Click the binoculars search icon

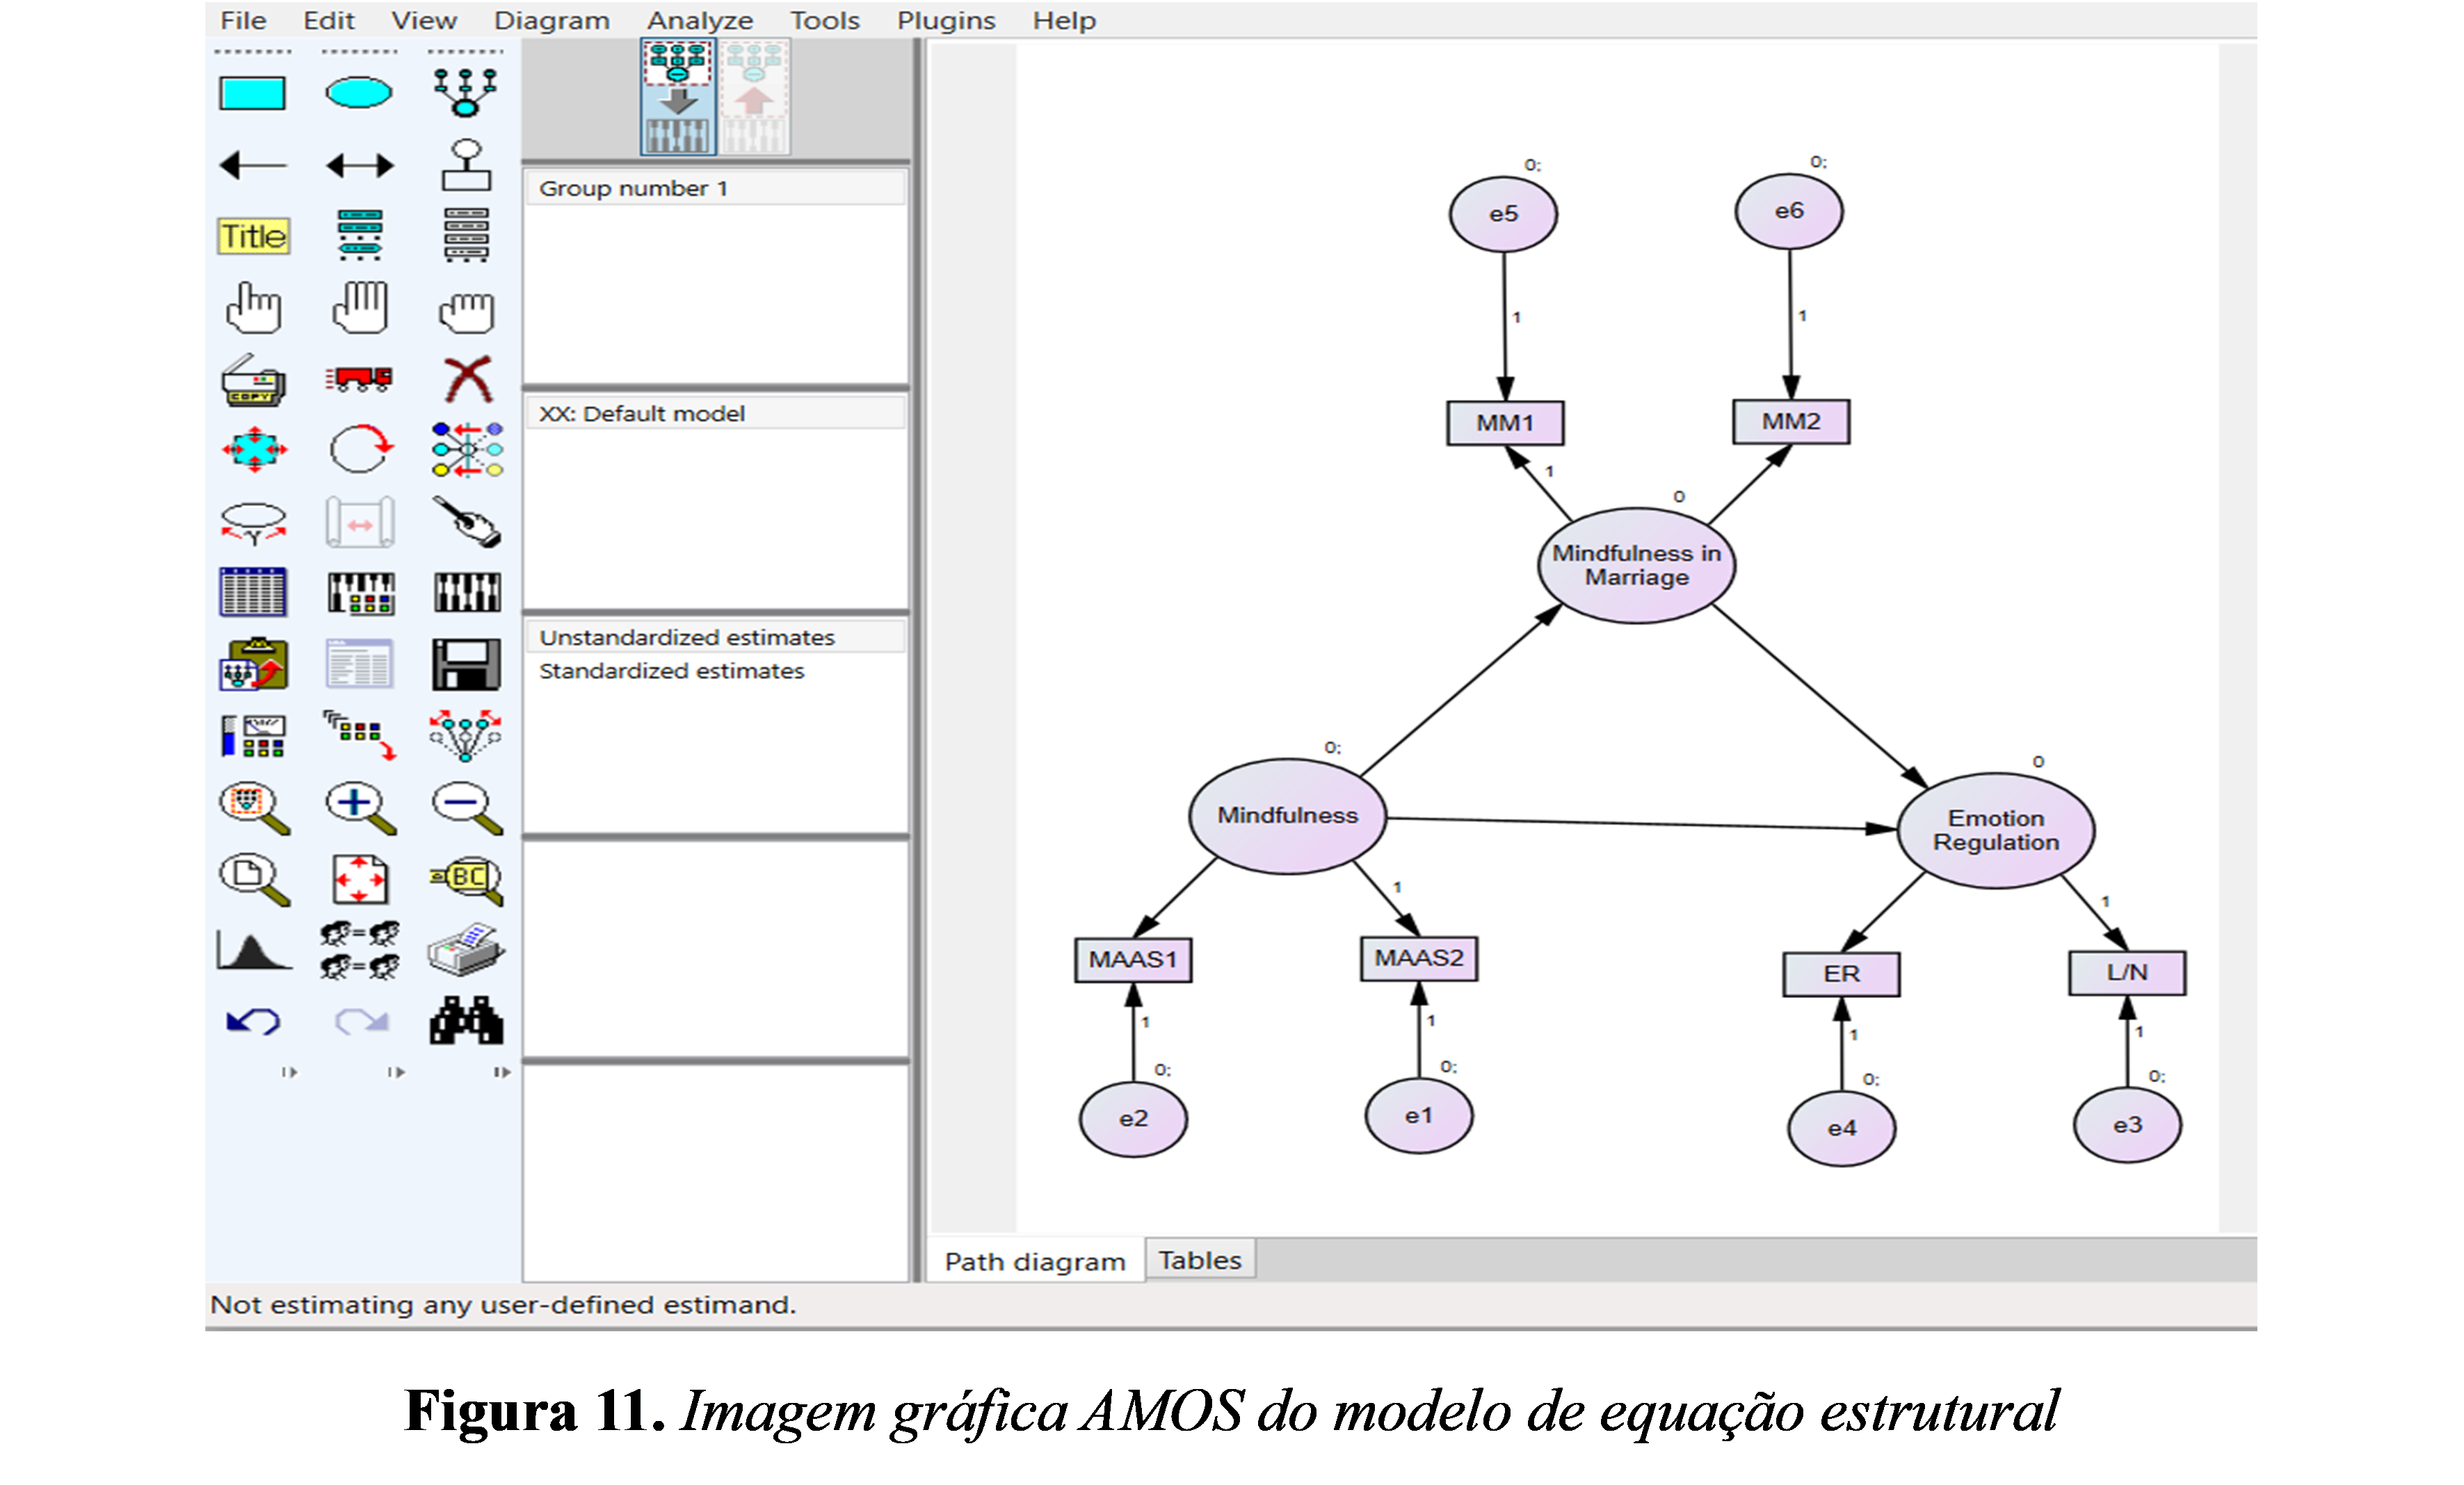pos(466,1021)
